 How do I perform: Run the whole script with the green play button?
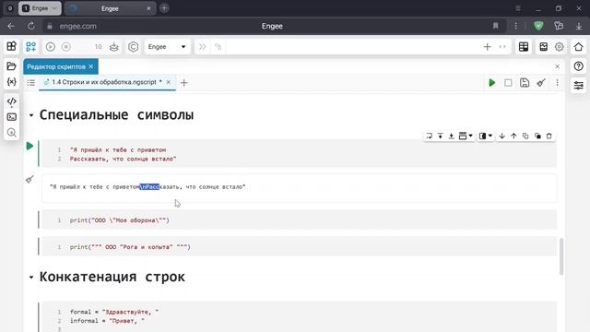(491, 83)
